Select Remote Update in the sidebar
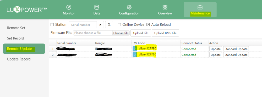This screenshot has height=97, width=262. 24,49
